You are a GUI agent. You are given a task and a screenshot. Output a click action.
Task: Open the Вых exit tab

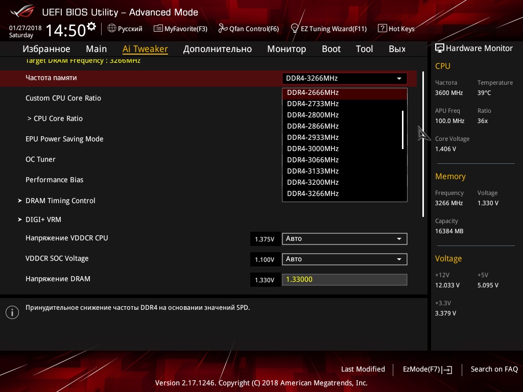pos(397,49)
